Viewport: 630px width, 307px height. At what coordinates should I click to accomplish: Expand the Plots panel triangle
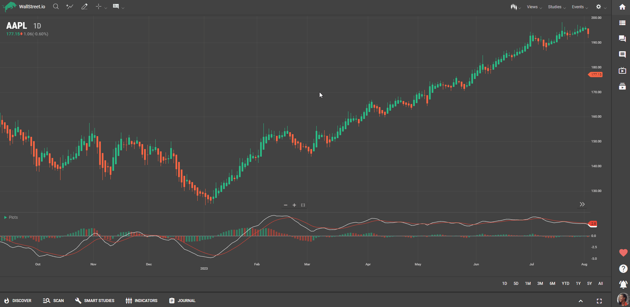point(5,217)
